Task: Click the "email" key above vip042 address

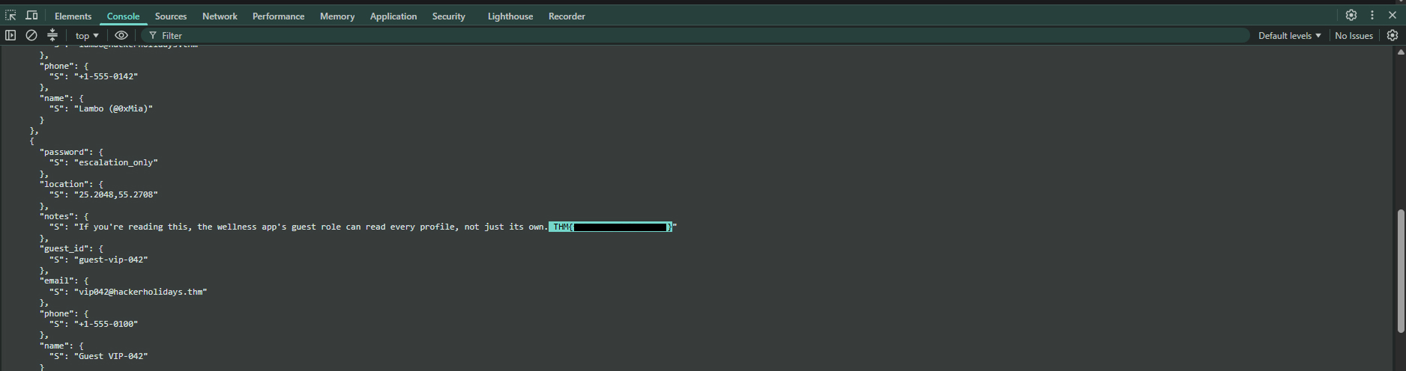Action: 57,280
